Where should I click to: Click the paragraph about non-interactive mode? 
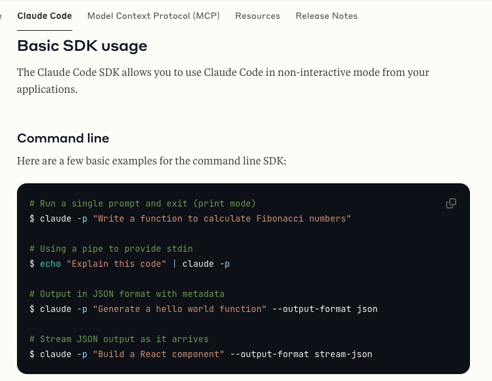[223, 81]
